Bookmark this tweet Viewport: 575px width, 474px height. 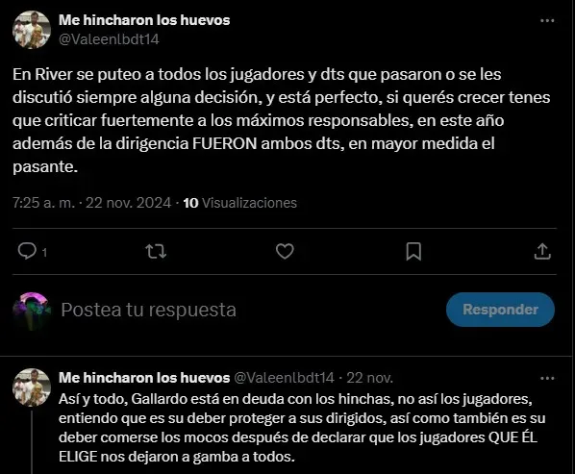[413, 252]
